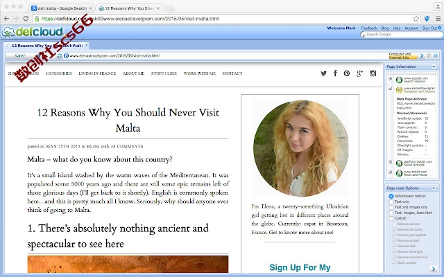Click the Chrome user profile icon
This screenshot has width=444, height=277.
tap(437, 6)
